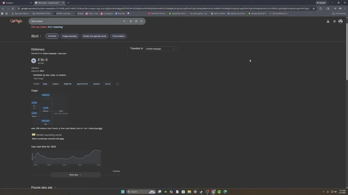Open the Google account profile picture
Image resolution: width=348 pixels, height=195 pixels.
340,21
